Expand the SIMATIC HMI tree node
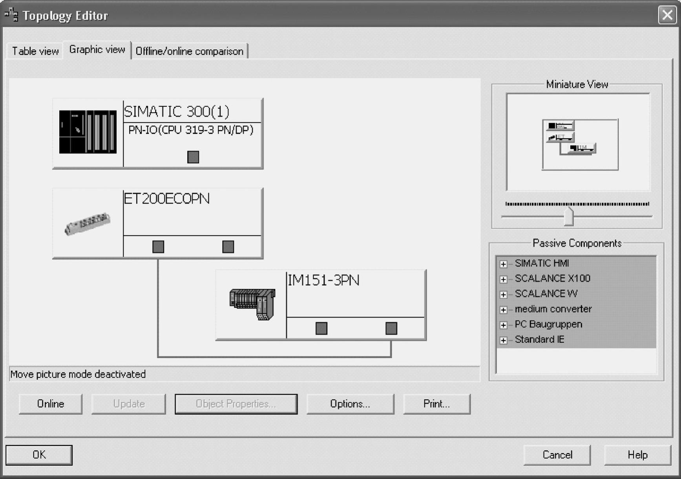The width and height of the screenshot is (681, 479). point(503,264)
